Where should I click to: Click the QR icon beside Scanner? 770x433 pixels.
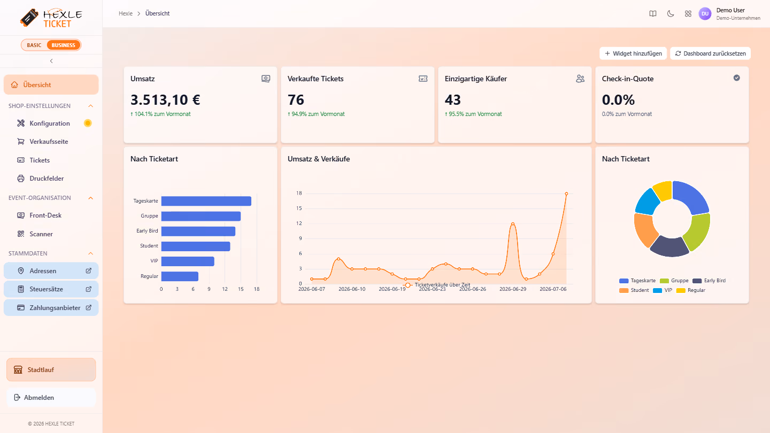click(21, 234)
